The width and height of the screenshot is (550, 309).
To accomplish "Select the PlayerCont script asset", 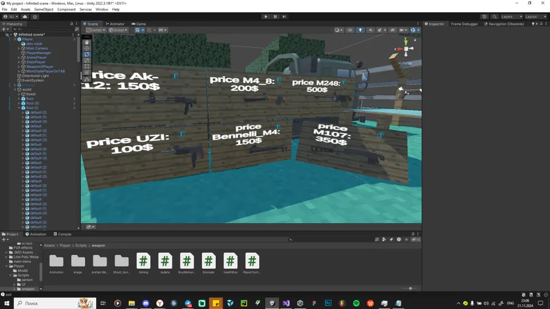I will [x=252, y=263].
